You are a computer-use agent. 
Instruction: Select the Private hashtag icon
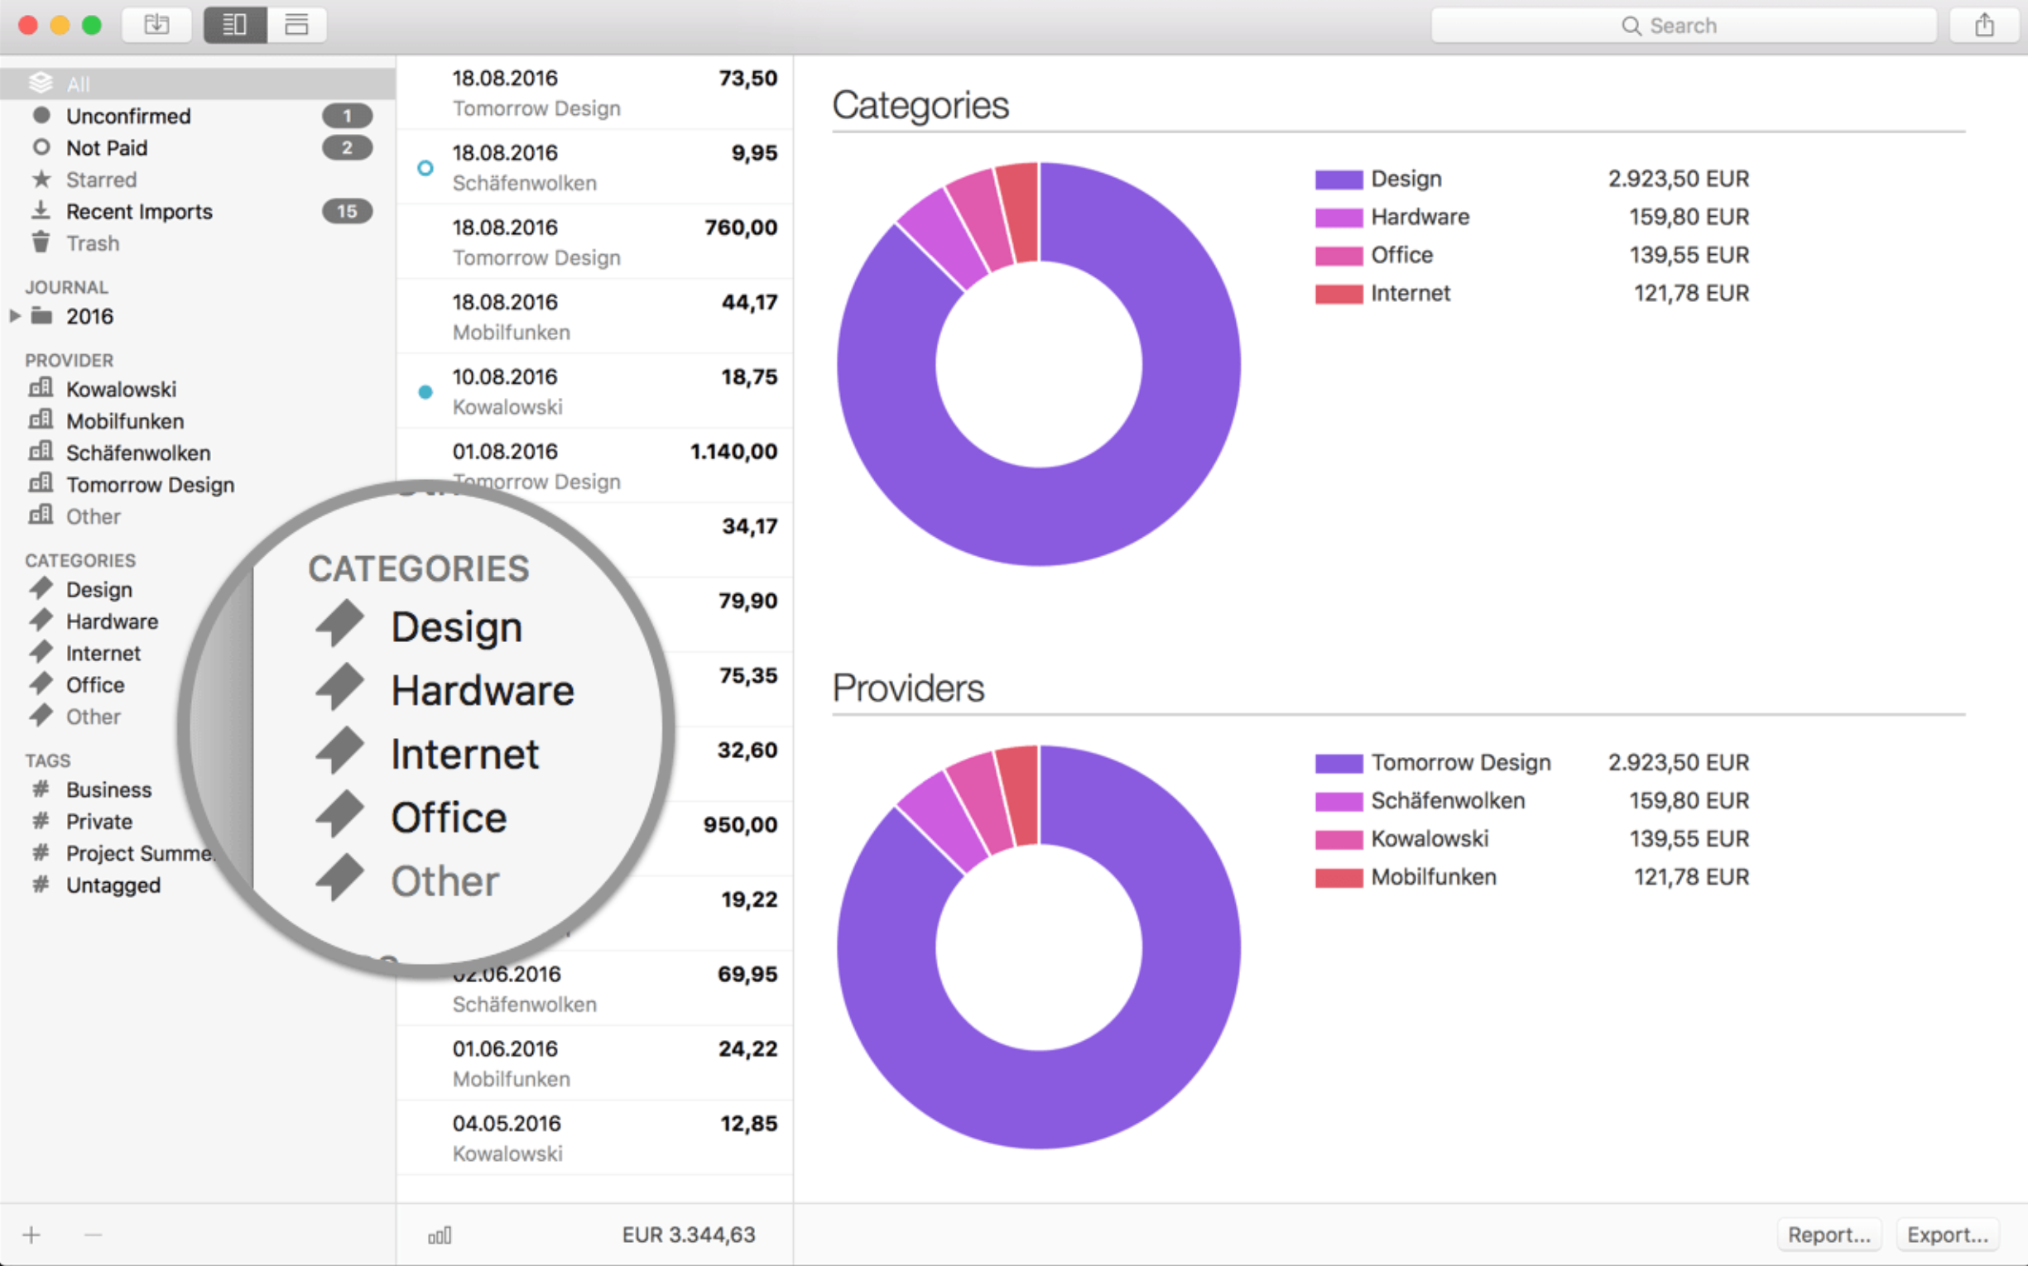point(41,821)
